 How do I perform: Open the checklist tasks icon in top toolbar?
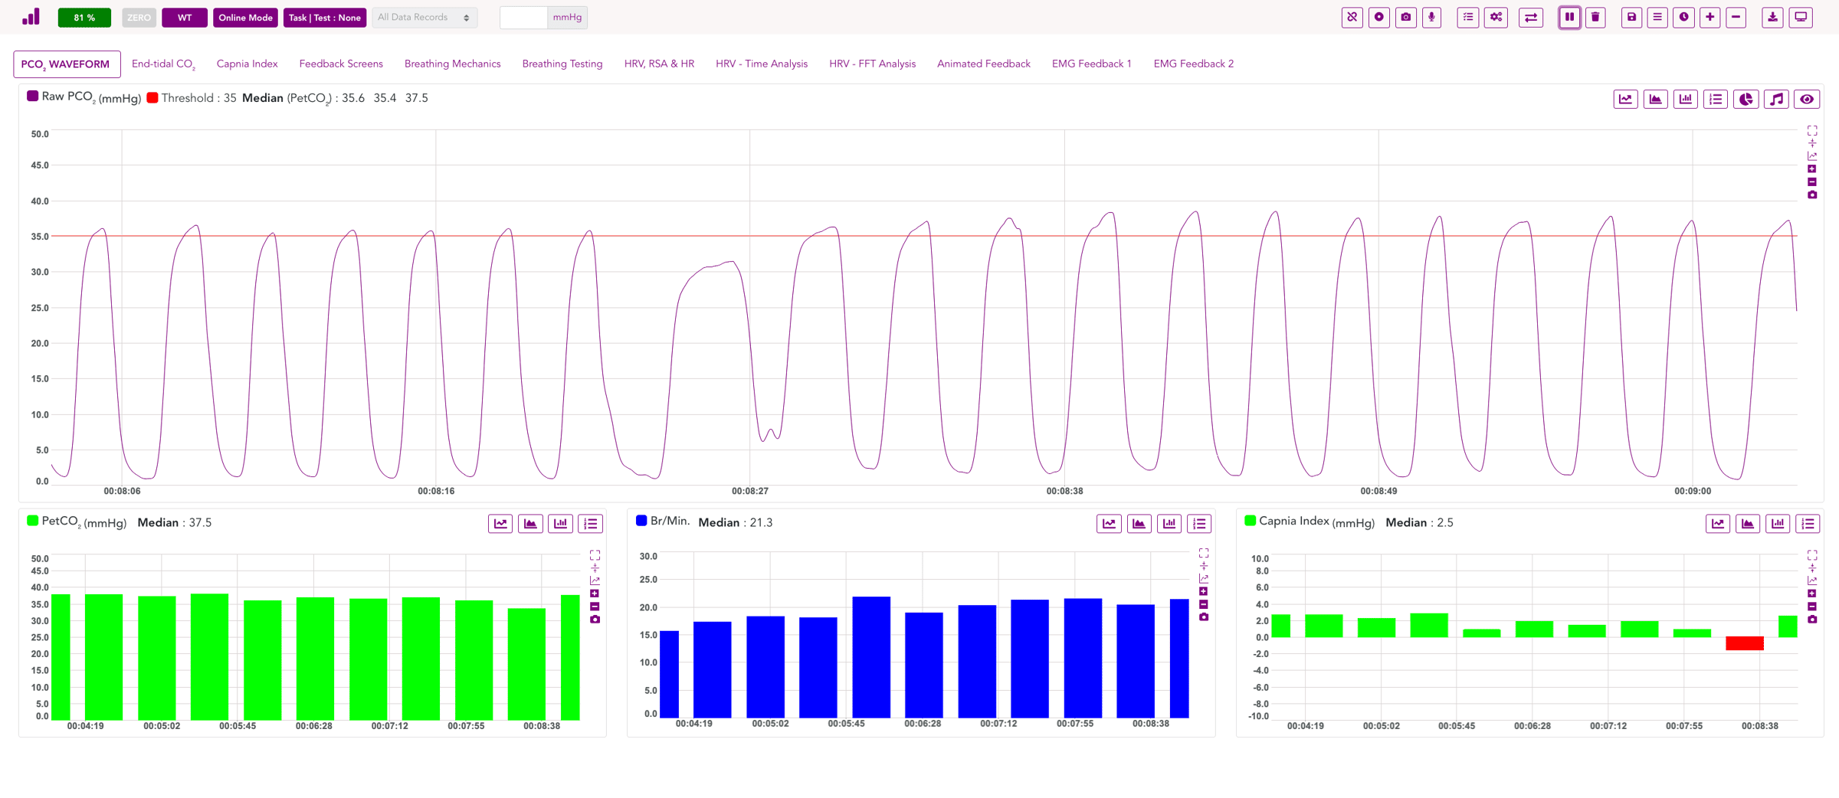click(x=1468, y=17)
